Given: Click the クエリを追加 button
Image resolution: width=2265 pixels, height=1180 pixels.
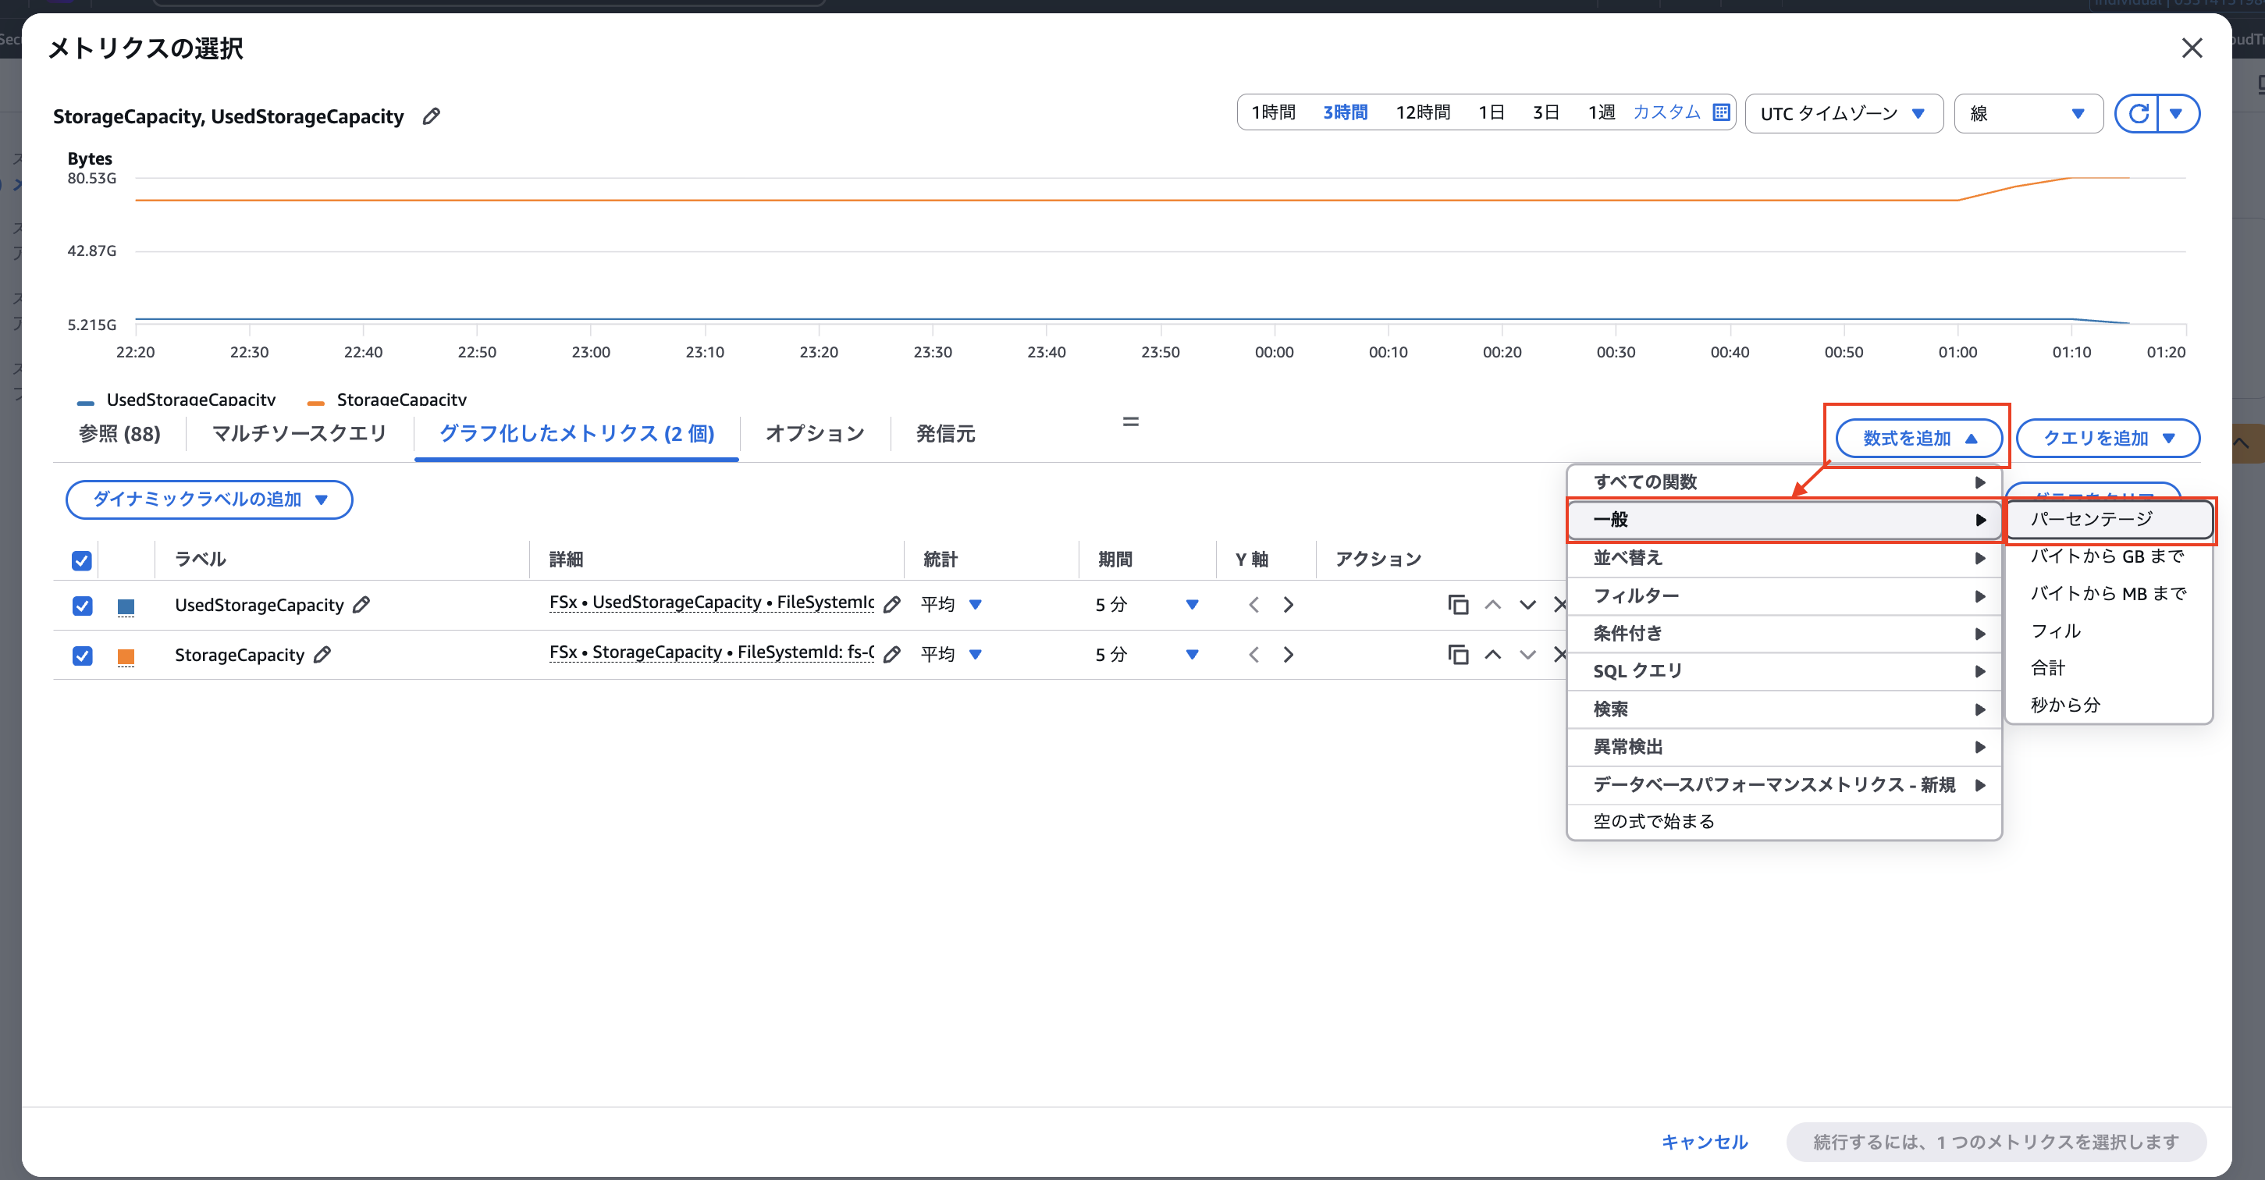Looking at the screenshot, I should click(2107, 438).
